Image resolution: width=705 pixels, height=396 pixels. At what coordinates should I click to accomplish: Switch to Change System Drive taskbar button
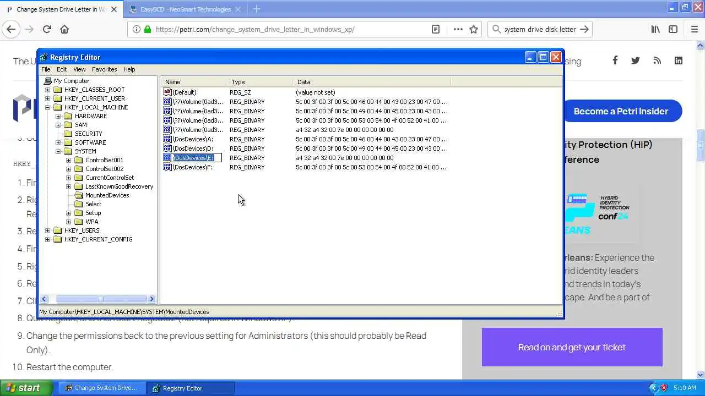tap(102, 388)
